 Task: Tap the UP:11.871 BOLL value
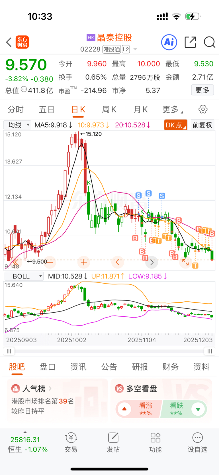click(108, 276)
